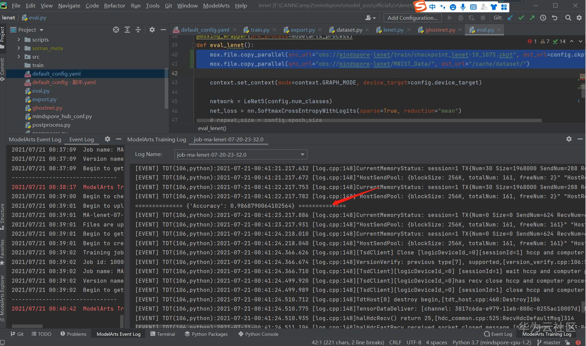Toggle the Favorites tool window sidebar button

(2, 250)
